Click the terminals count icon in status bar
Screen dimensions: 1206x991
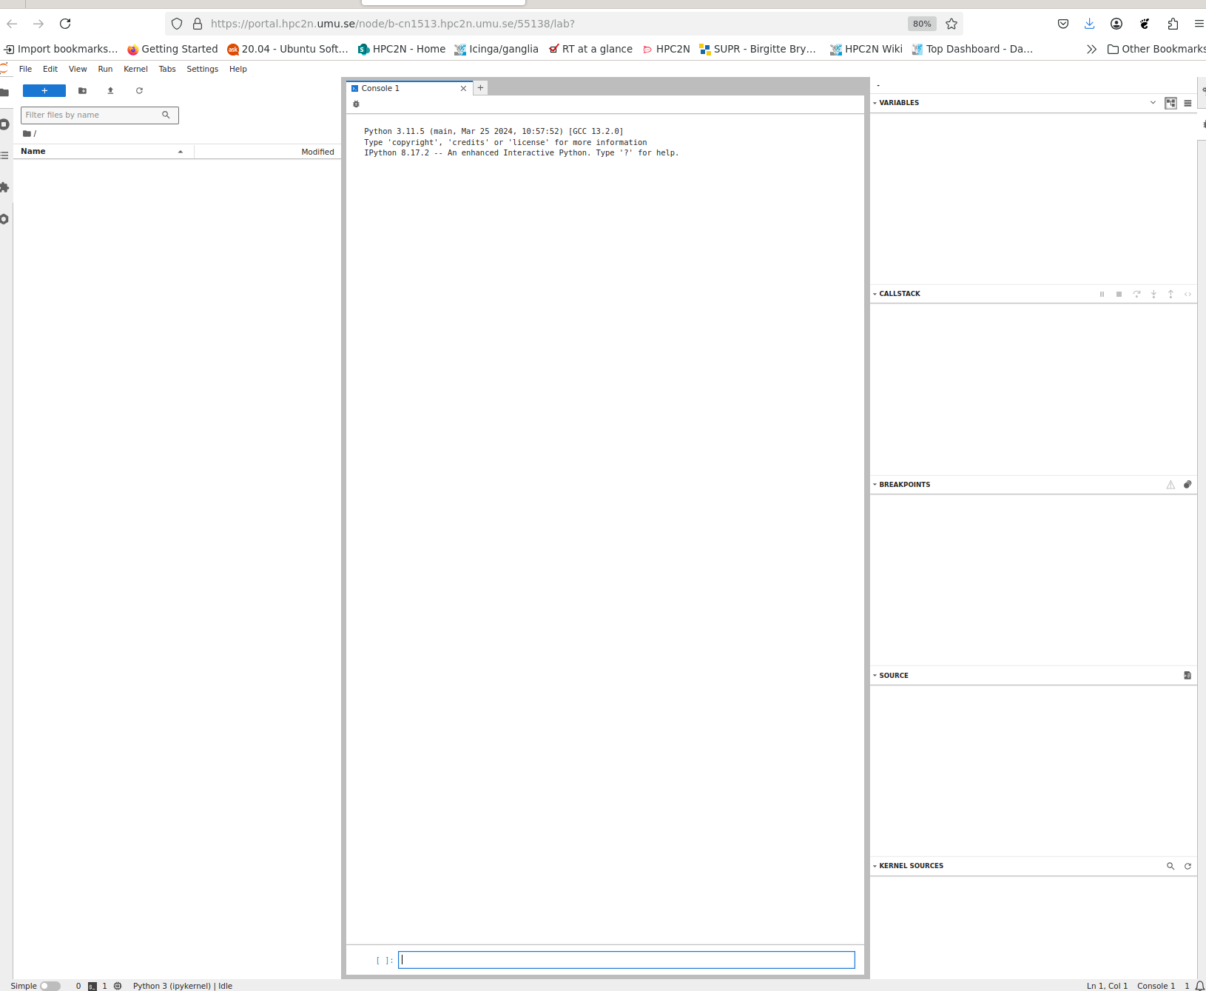pos(92,986)
